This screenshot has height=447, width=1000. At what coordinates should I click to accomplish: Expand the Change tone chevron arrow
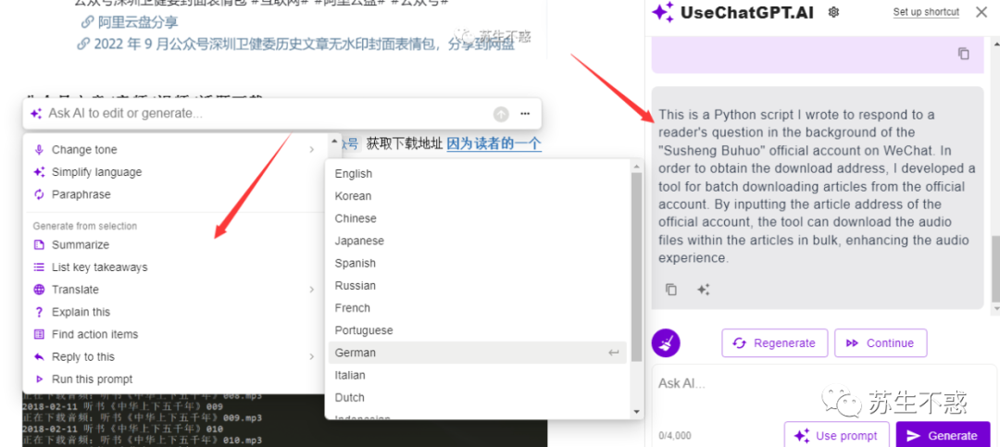tap(312, 150)
